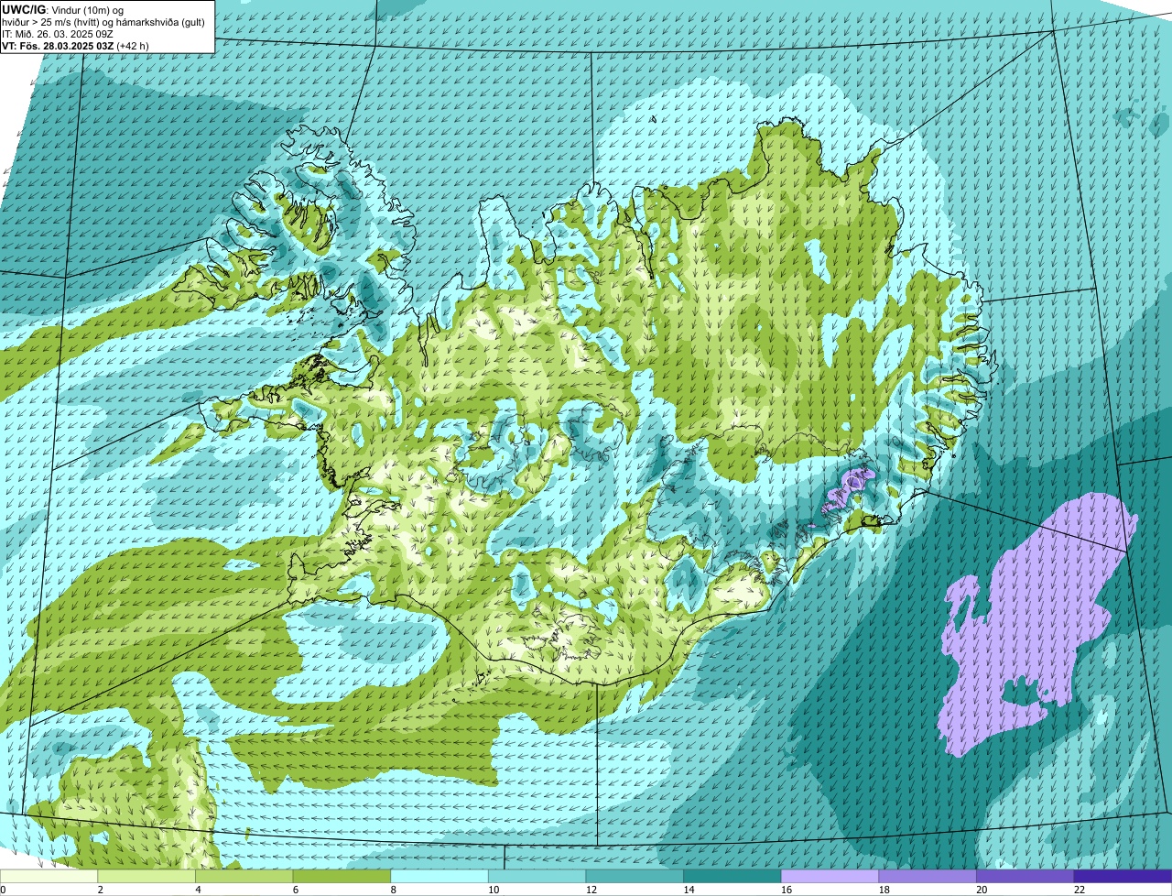
Task: Pick the 12–14 m/s teal legend swatch
Action: point(635,876)
